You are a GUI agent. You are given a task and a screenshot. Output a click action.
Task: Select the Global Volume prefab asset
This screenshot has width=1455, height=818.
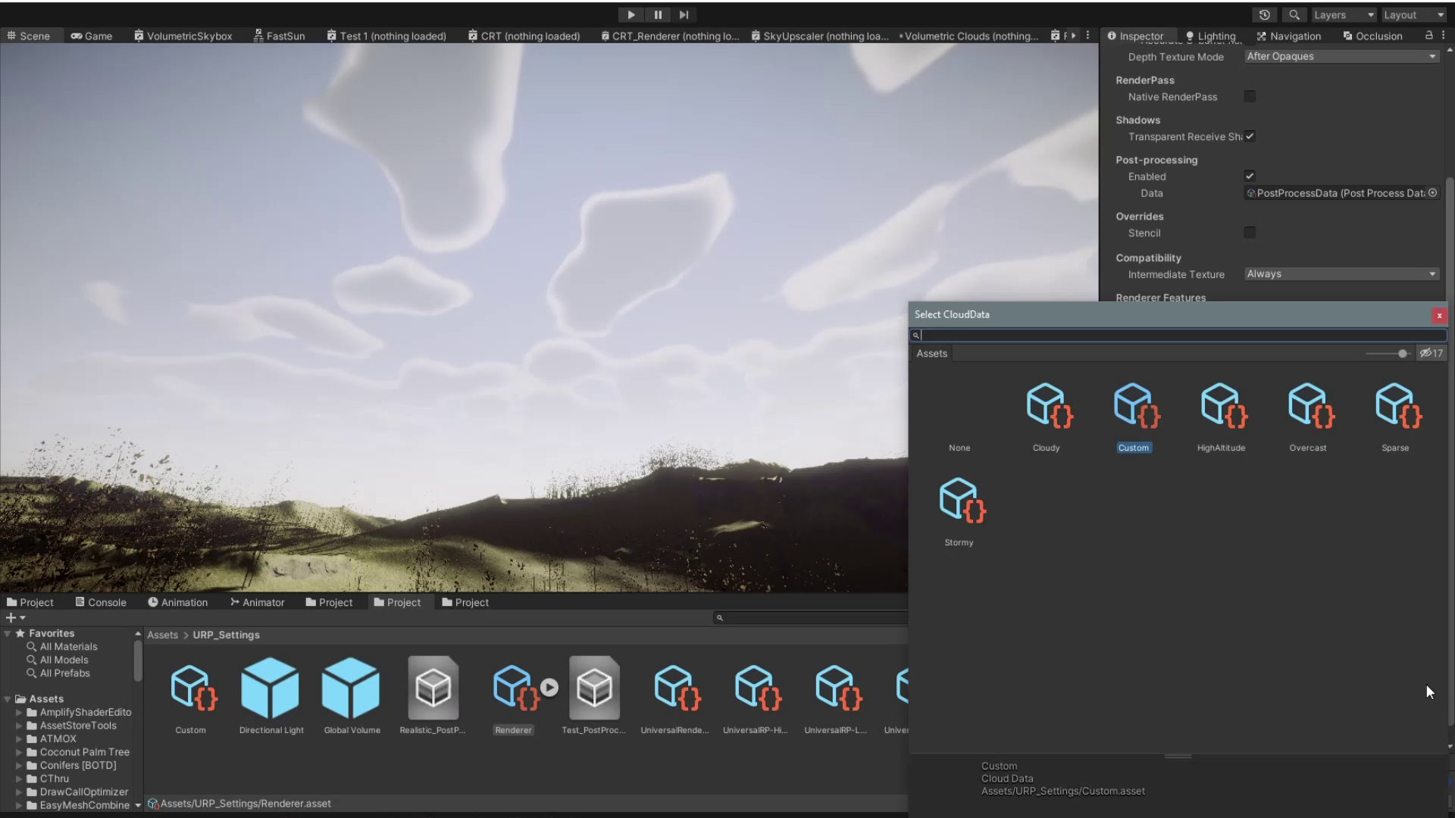pos(352,695)
